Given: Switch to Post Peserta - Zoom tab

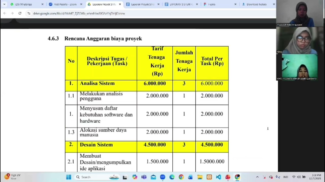Looking at the screenshot, I should coord(66,4).
